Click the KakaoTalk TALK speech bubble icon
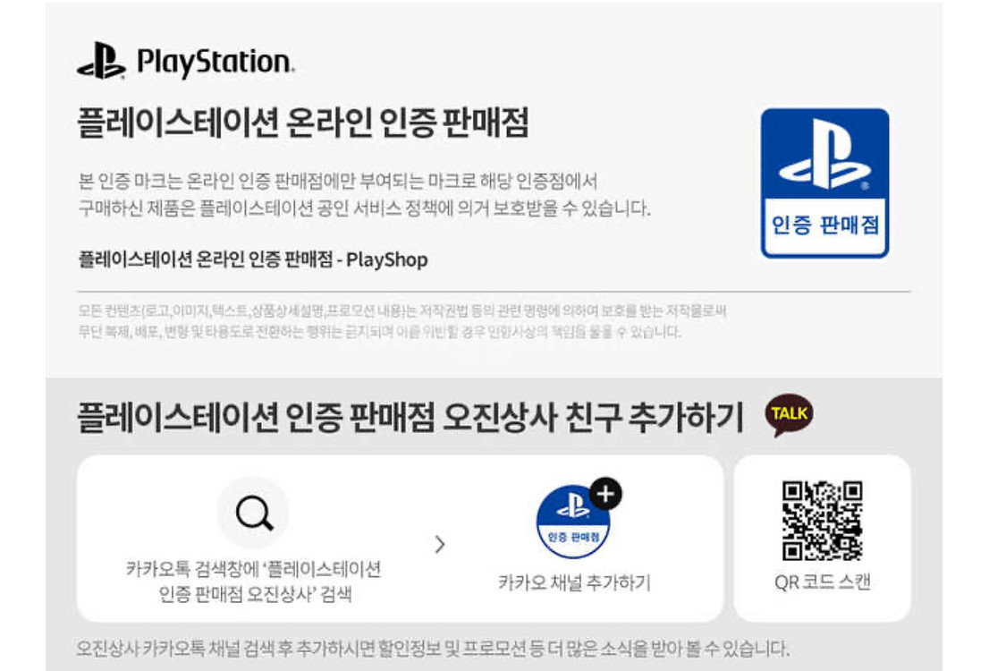 [x=789, y=415]
